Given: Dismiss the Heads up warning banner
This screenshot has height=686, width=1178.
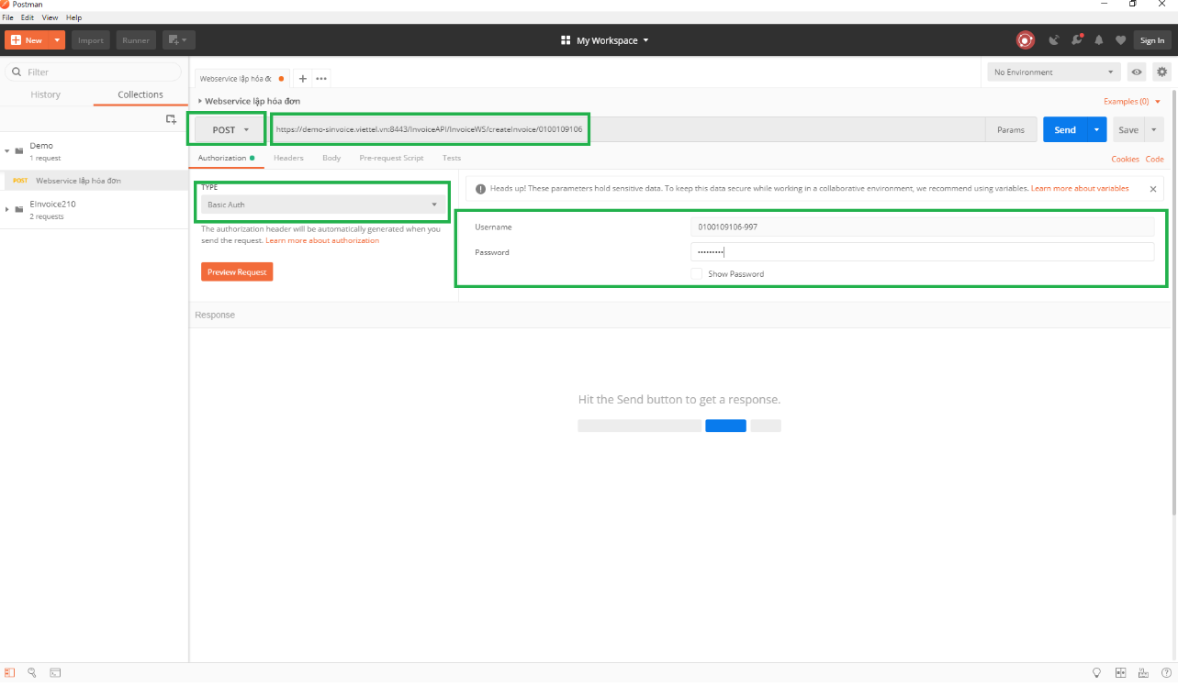Looking at the screenshot, I should pos(1153,189).
